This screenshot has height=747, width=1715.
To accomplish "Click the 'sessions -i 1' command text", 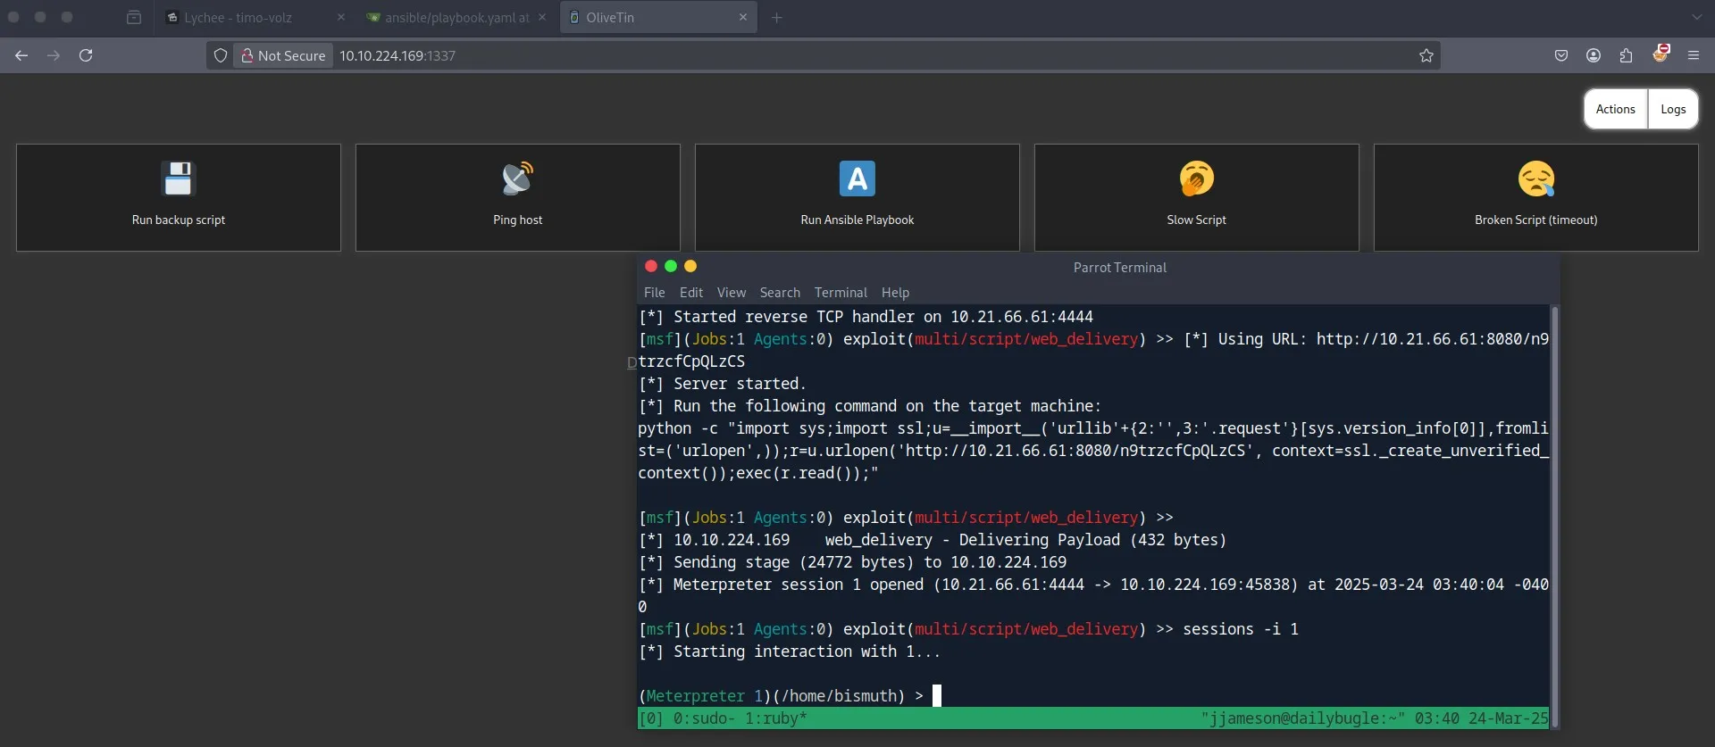I will [x=1241, y=629].
